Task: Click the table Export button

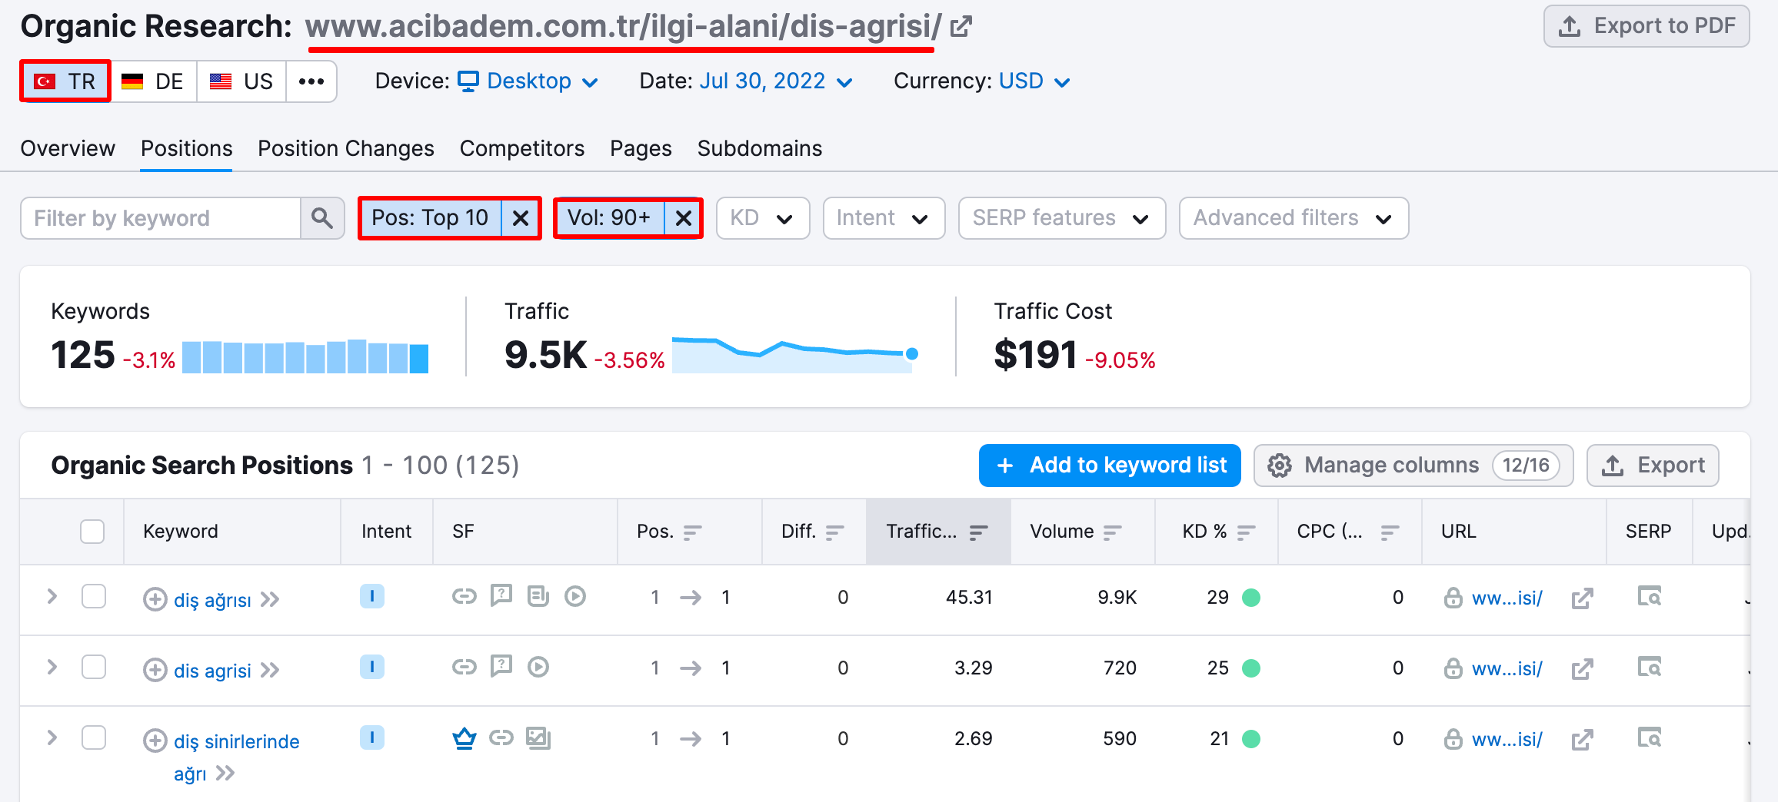Action: (1653, 466)
